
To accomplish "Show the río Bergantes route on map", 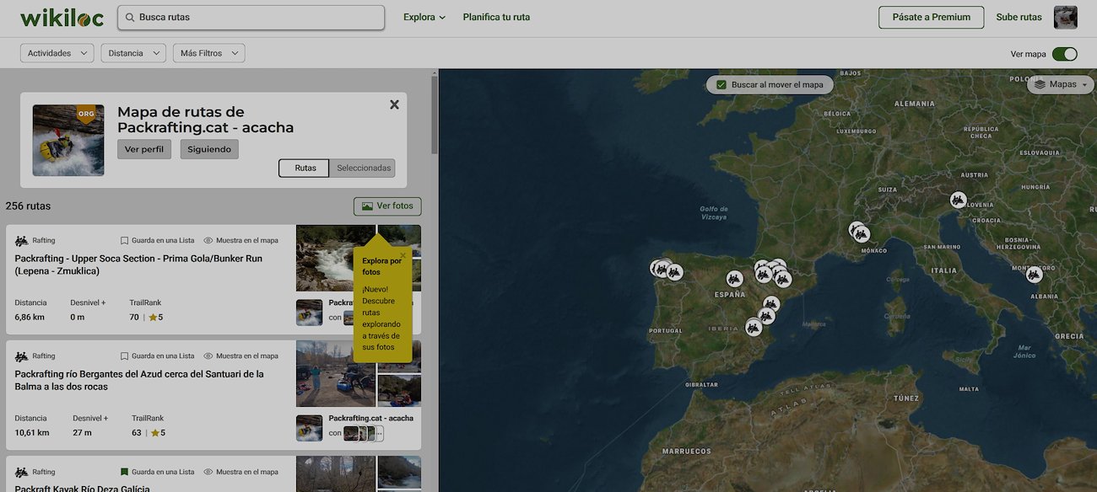I will click(240, 356).
